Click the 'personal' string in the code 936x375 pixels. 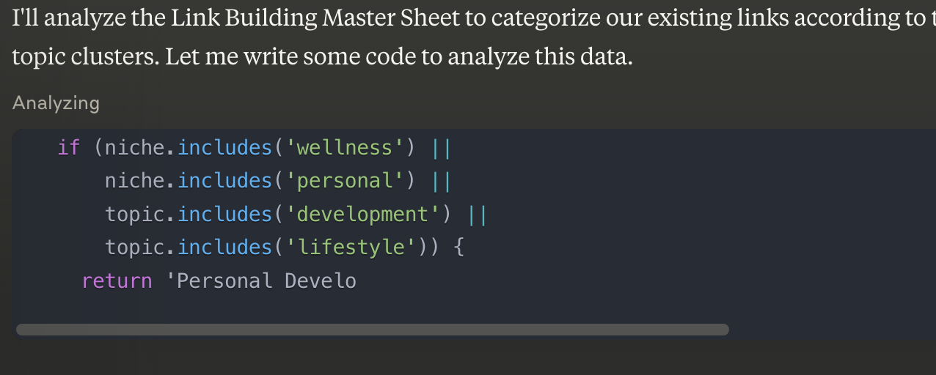pyautogui.click(x=345, y=181)
